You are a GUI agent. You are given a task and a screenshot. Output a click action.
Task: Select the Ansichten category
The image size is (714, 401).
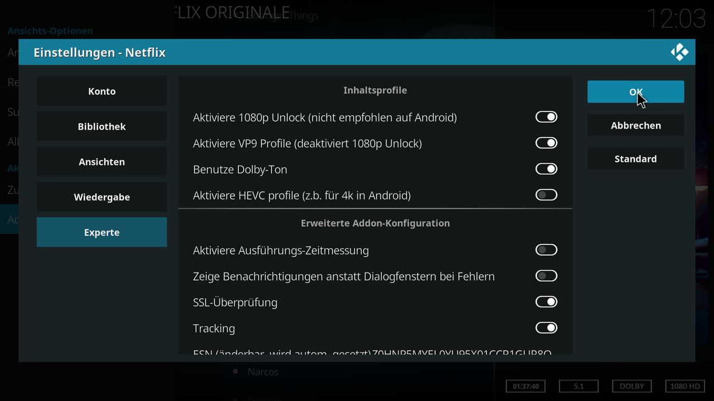pos(102,162)
